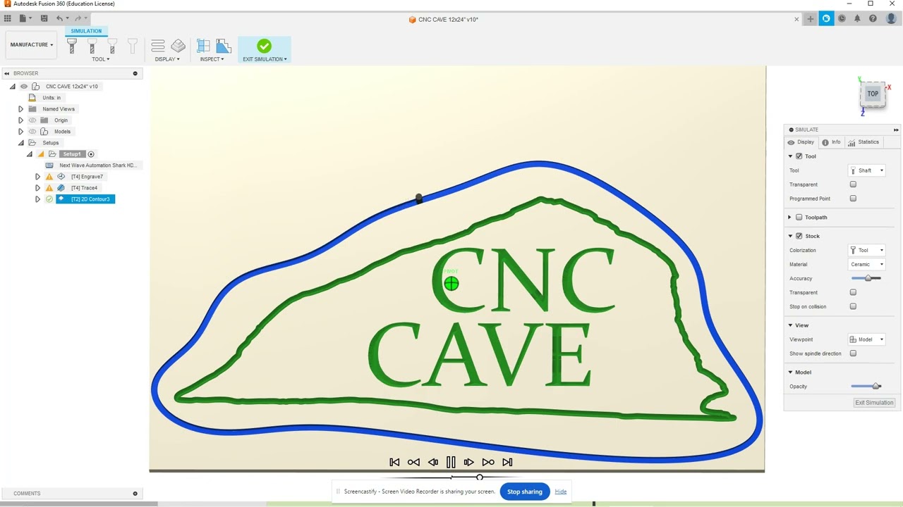Expand the Named Views tree node
This screenshot has height=507, width=903.
[x=20, y=109]
